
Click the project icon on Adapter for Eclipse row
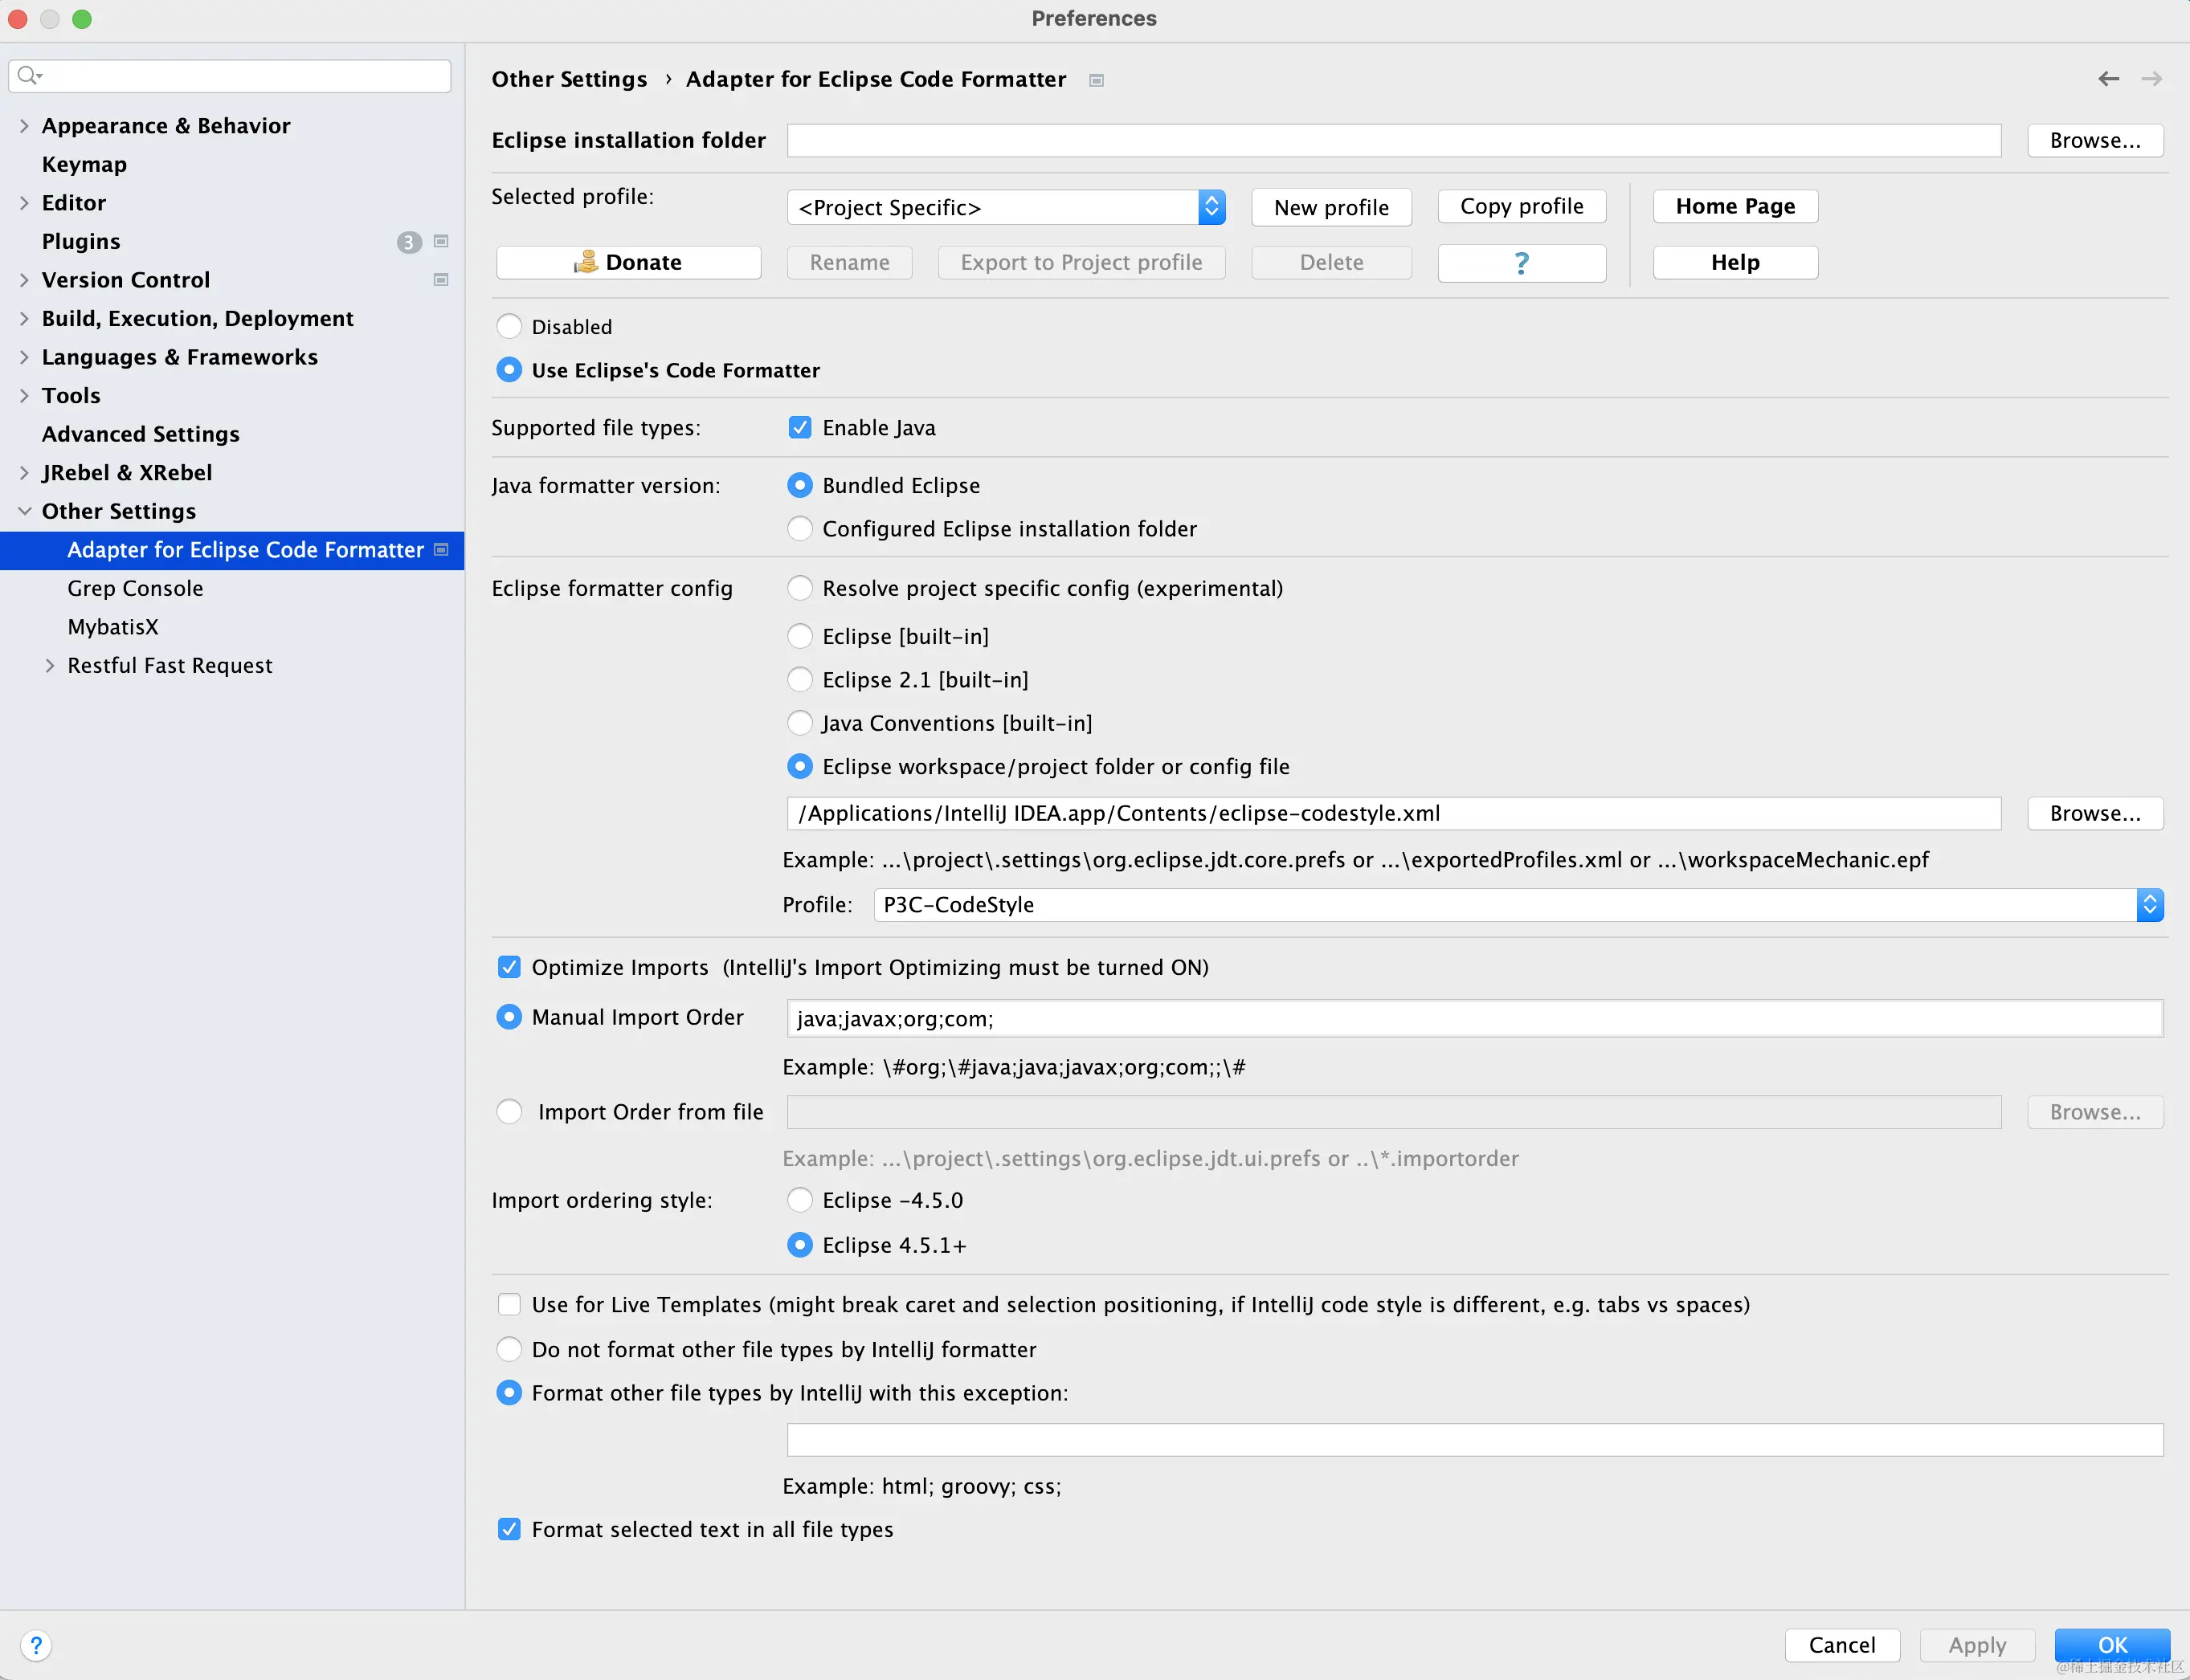[441, 550]
